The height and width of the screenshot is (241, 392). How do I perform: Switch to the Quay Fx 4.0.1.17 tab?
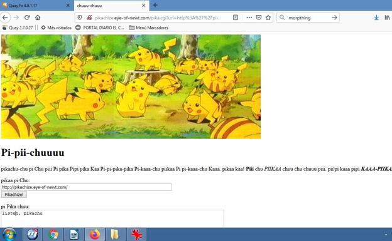(36, 5)
